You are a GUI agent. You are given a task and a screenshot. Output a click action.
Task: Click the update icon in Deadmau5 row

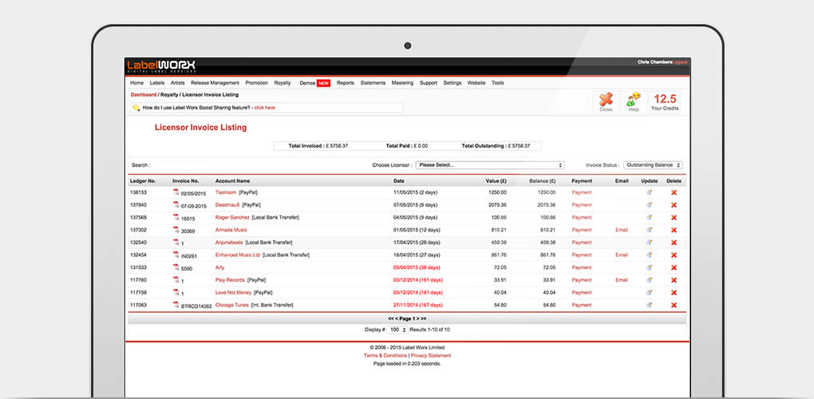click(649, 205)
